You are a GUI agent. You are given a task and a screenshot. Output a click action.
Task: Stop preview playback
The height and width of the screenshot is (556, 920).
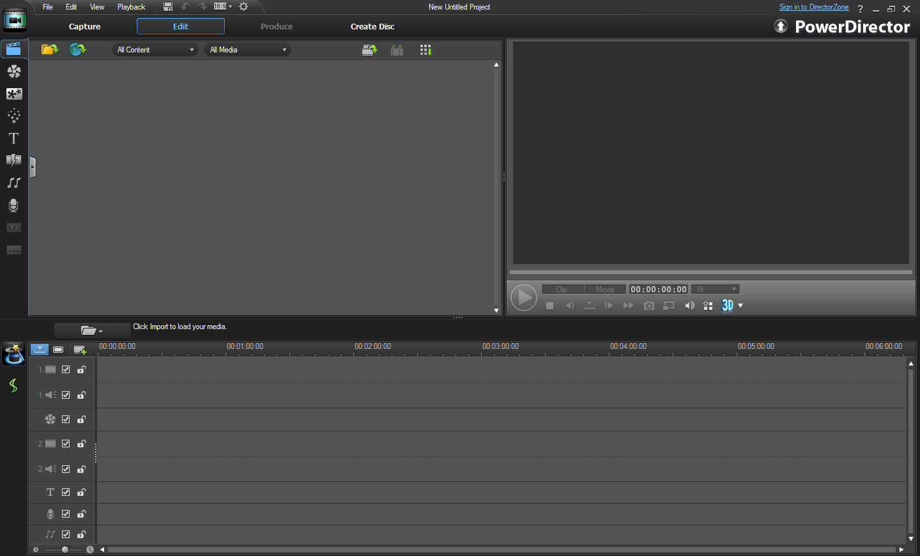(x=549, y=305)
